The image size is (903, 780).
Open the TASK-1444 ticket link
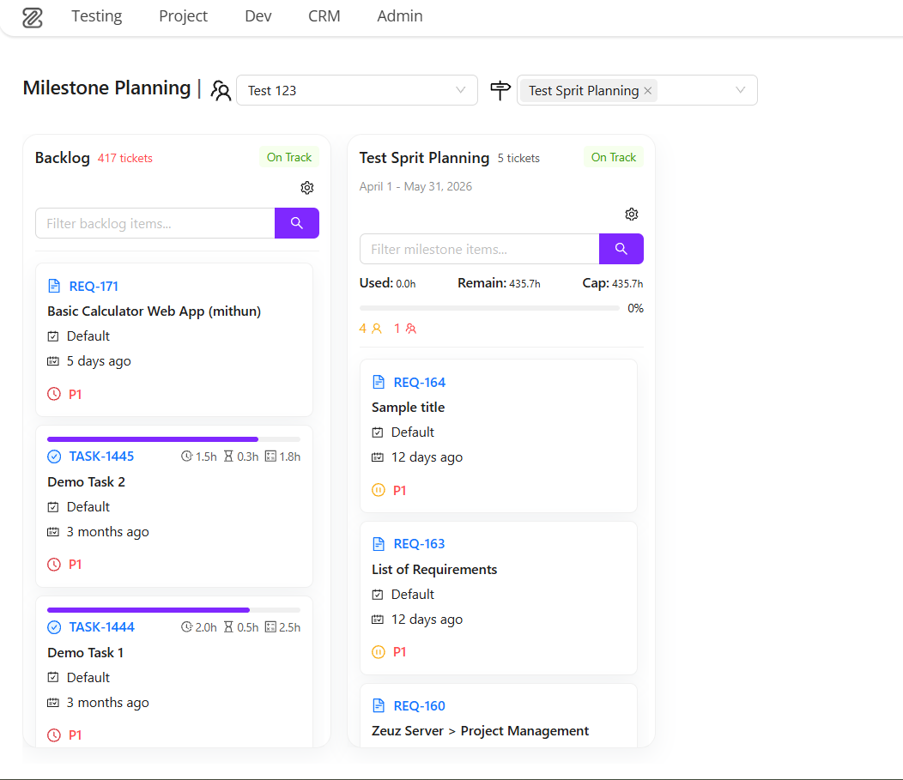(102, 627)
